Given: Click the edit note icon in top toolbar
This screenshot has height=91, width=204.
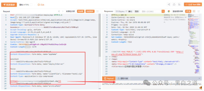Looking at the screenshot, I should tap(179, 4).
